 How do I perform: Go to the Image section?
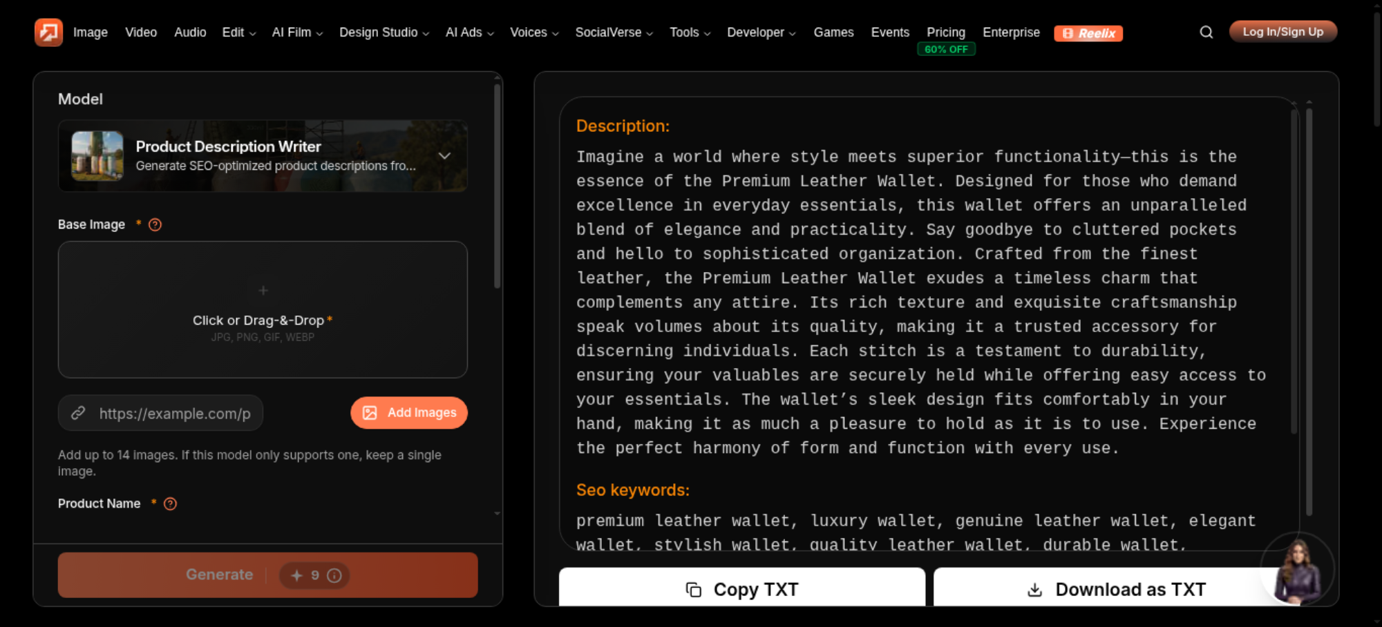[x=91, y=32]
